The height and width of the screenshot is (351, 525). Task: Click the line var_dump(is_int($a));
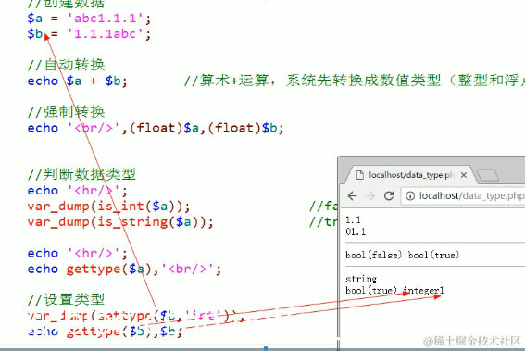[108, 207]
